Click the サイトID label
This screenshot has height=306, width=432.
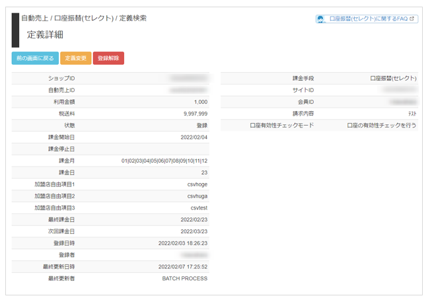[303, 90]
